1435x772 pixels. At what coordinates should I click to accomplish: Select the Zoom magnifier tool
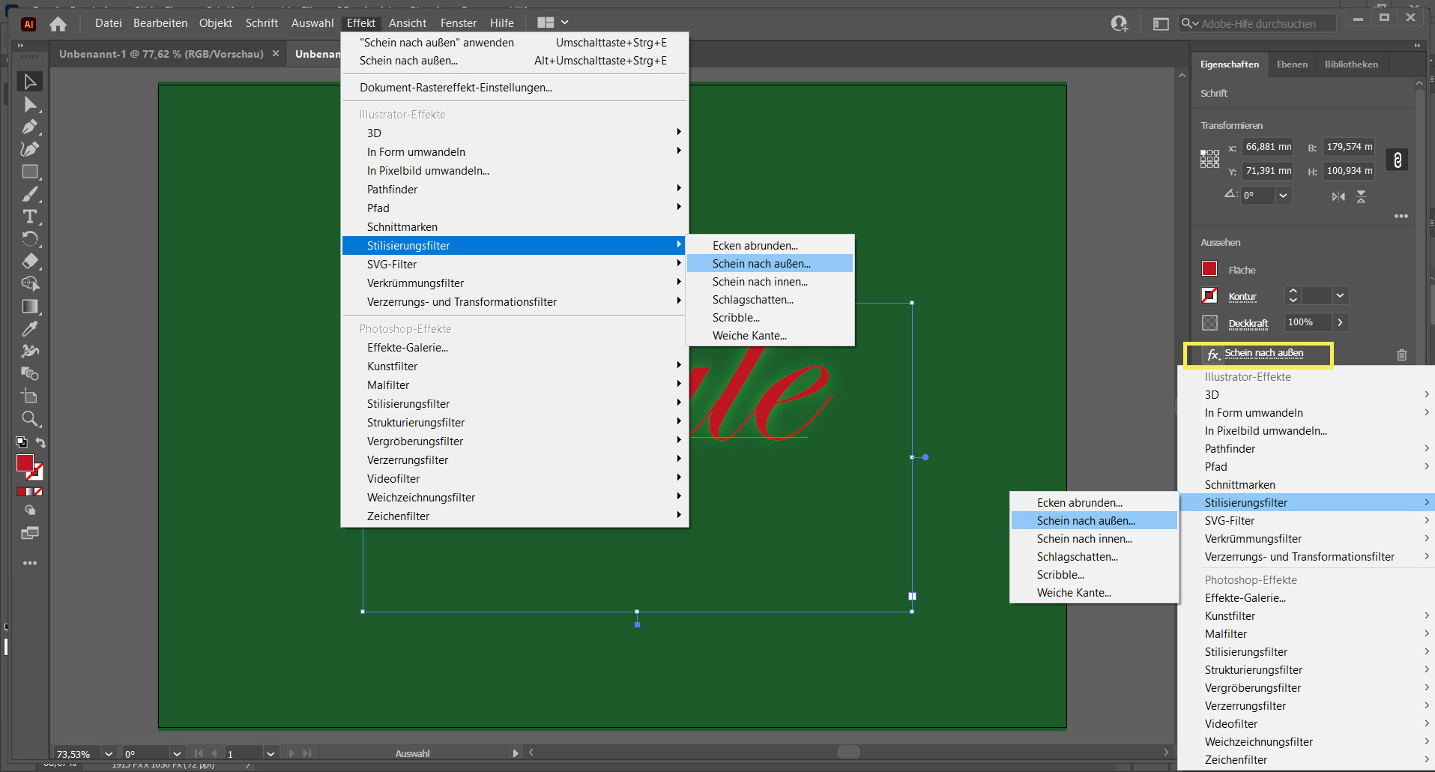click(x=30, y=418)
